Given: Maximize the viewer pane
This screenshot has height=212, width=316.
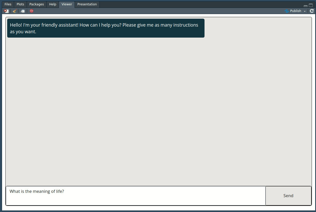Looking at the screenshot, I should pos(311,5).
